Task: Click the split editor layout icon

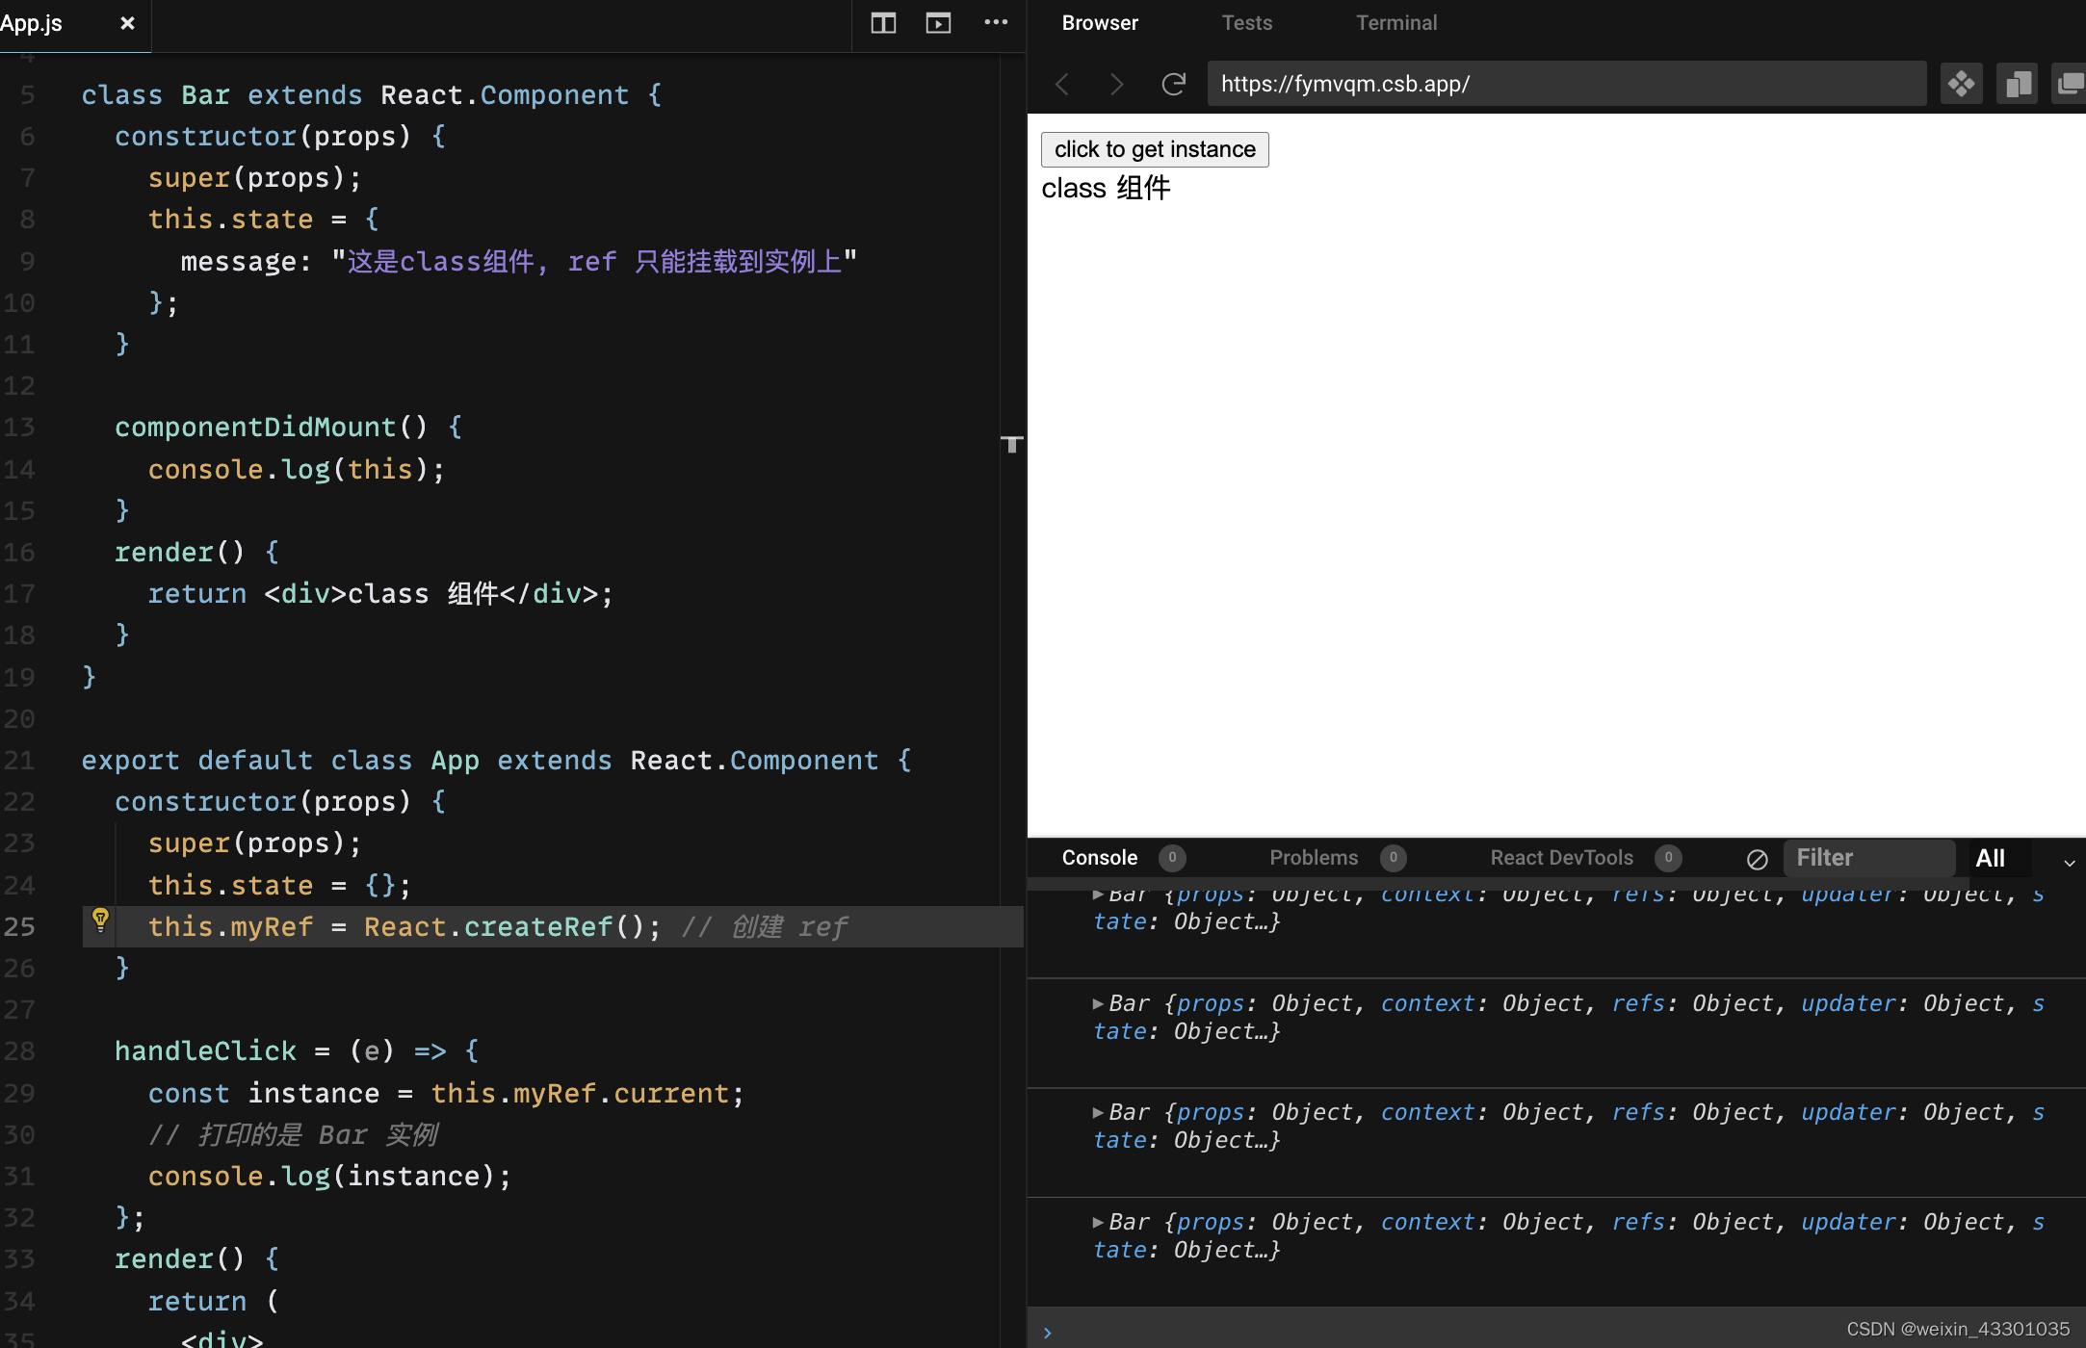Action: (x=883, y=21)
